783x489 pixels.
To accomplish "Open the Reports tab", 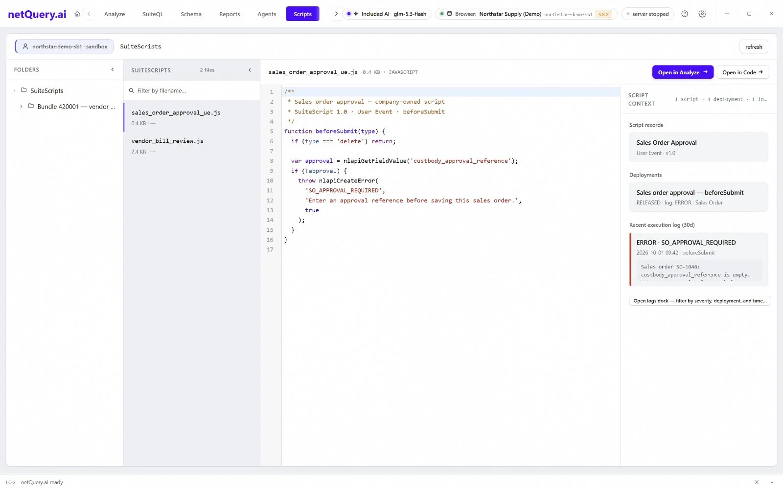I will tap(230, 14).
